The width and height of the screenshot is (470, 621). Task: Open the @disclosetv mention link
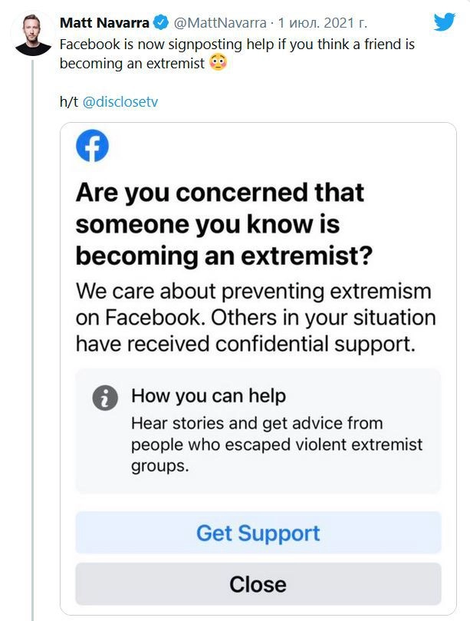pos(120,101)
